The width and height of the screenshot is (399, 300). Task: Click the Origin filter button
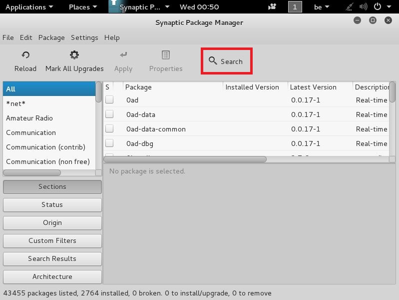(x=52, y=223)
